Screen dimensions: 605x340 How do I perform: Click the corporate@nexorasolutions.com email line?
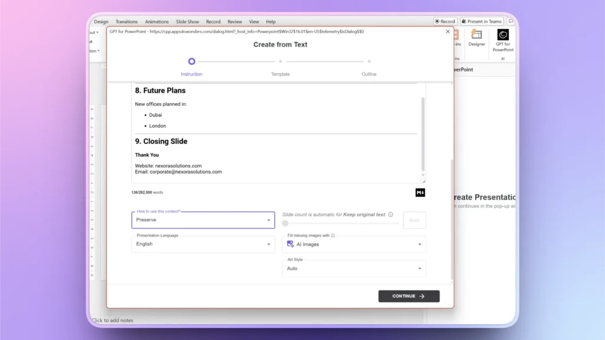tap(178, 172)
